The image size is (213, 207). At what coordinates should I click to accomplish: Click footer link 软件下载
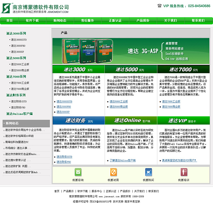pyautogui.click(x=83, y=191)
